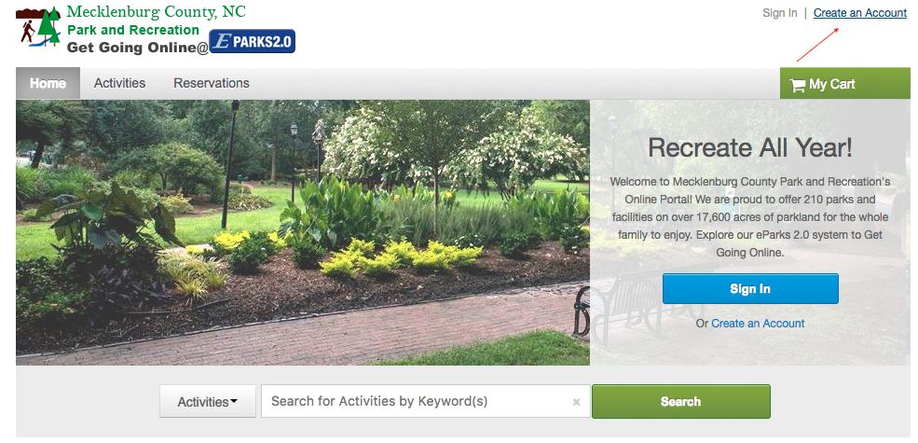918x443 pixels.
Task: Click the shopping cart icon
Action: 798,85
